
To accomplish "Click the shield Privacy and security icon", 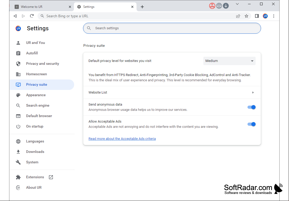I will pos(18,64).
